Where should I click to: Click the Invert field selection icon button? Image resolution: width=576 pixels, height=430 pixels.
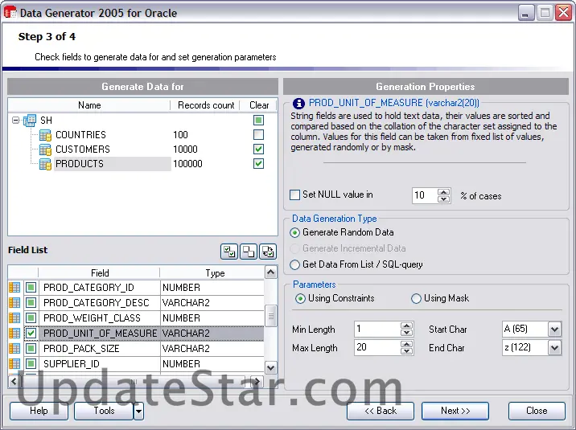click(268, 252)
